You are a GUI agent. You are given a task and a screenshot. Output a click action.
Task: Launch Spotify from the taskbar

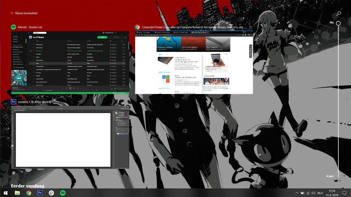pyautogui.click(x=63, y=193)
